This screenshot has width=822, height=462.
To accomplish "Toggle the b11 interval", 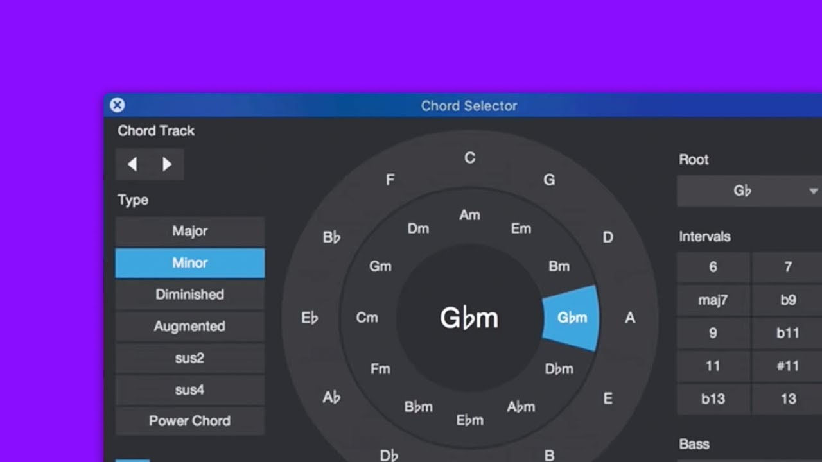I will pyautogui.click(x=788, y=333).
